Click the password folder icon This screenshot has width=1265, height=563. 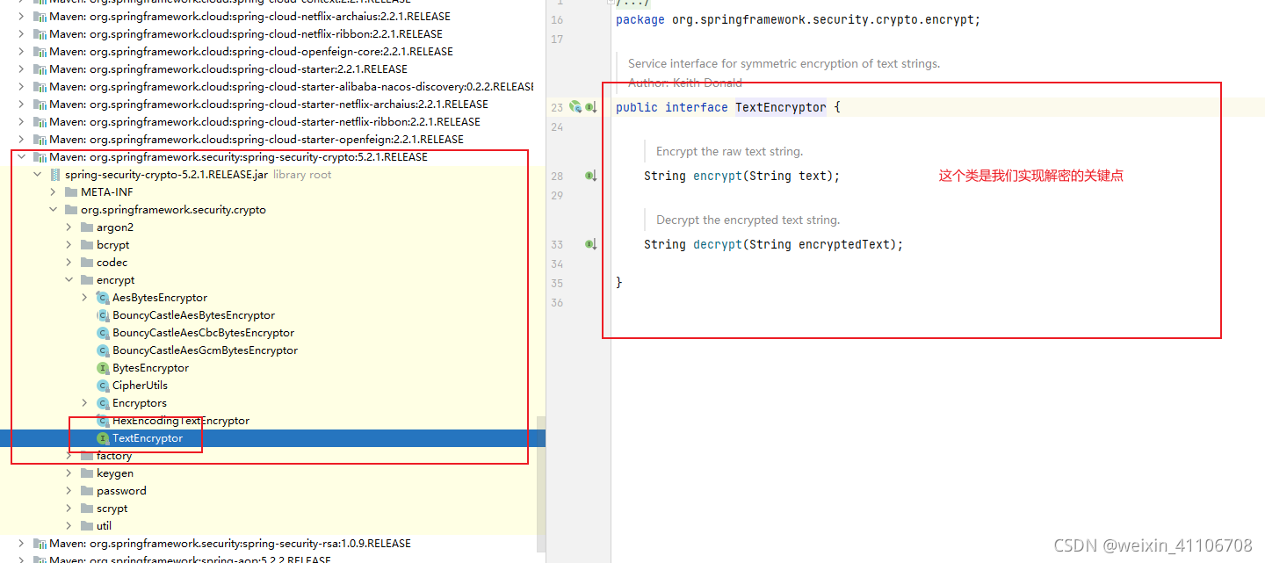tap(87, 491)
